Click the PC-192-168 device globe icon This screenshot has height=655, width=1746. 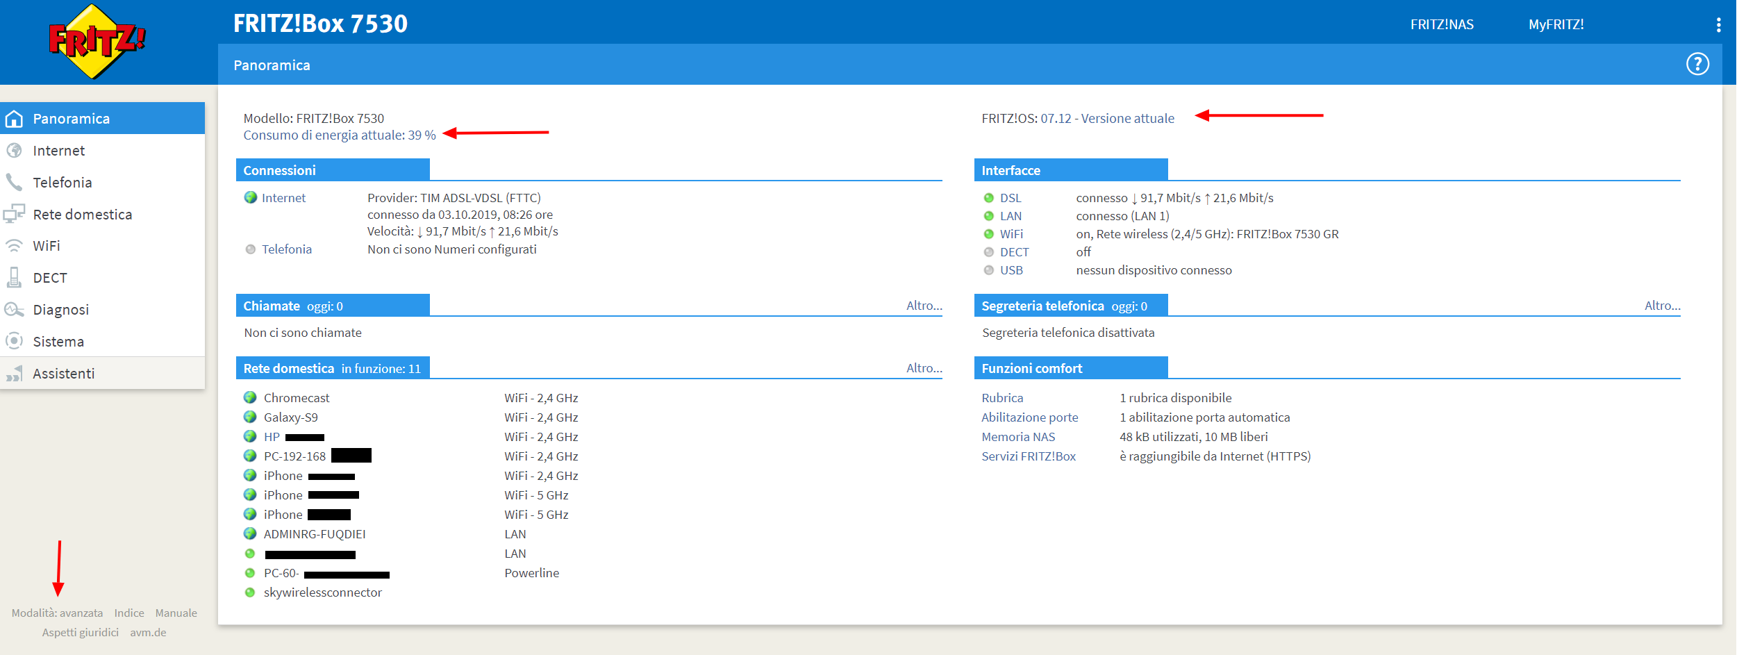tap(250, 456)
